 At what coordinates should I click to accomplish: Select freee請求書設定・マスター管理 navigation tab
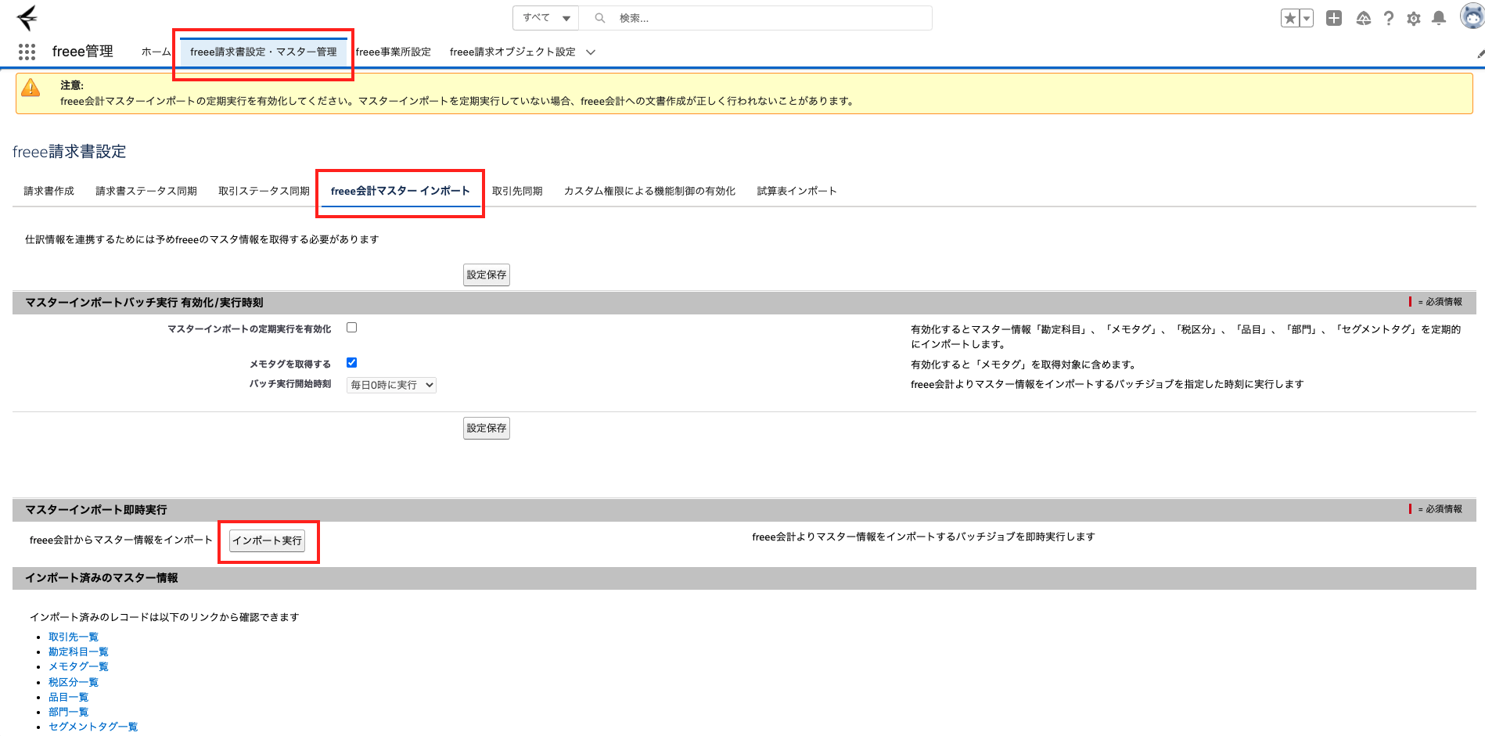click(264, 52)
